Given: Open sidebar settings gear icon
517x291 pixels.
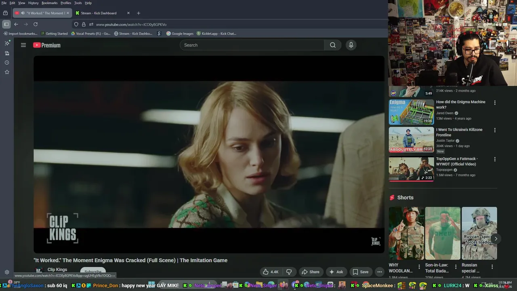Looking at the screenshot, I should [7, 272].
